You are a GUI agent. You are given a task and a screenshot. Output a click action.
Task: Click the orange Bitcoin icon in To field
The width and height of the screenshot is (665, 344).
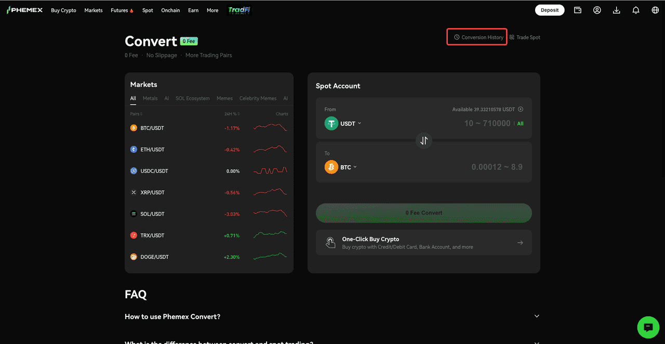pyautogui.click(x=331, y=167)
